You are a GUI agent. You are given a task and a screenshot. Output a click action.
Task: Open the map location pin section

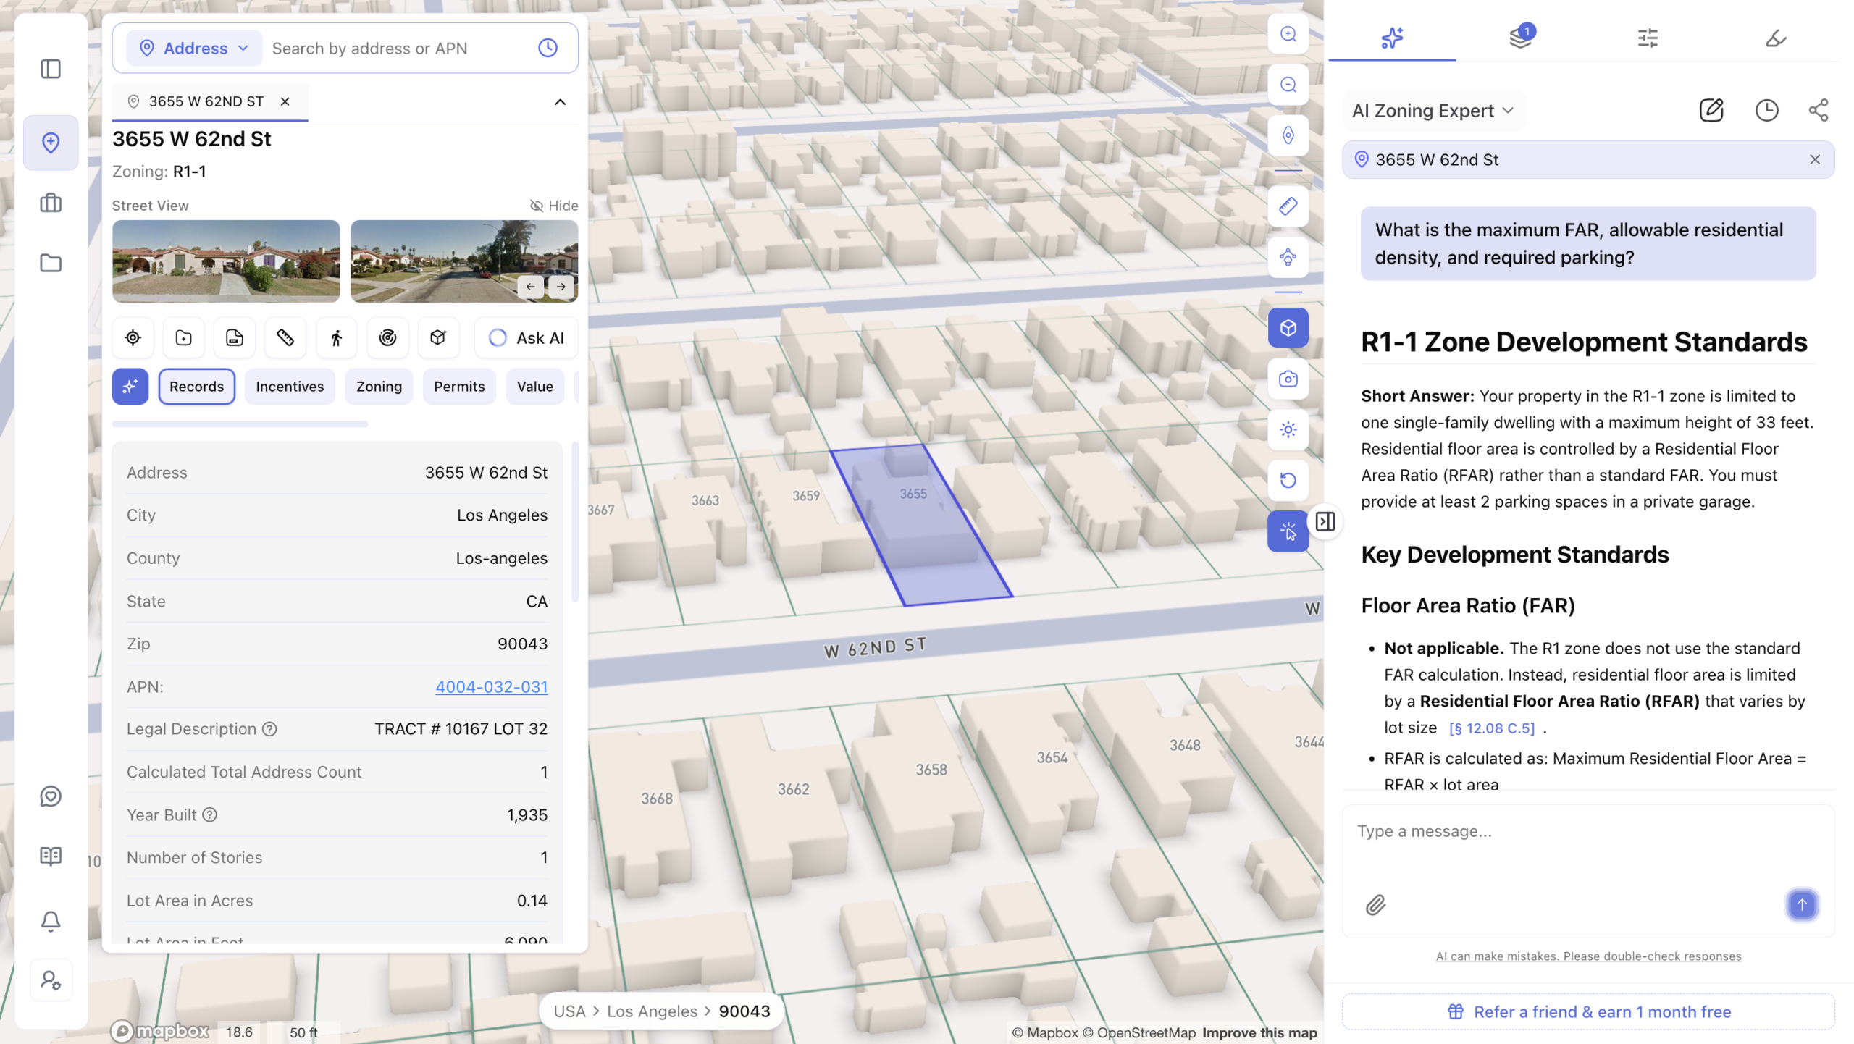(x=51, y=143)
